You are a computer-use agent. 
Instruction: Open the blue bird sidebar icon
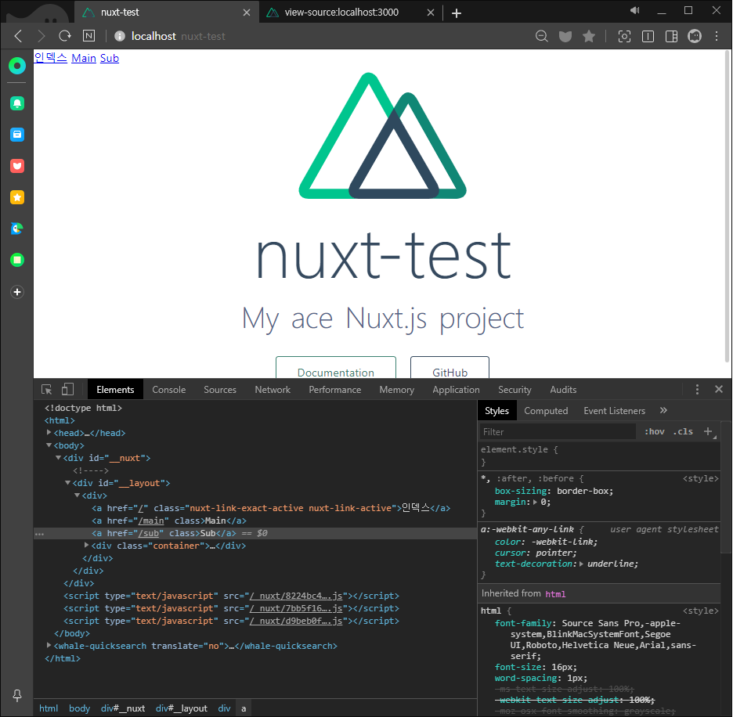coord(17,229)
